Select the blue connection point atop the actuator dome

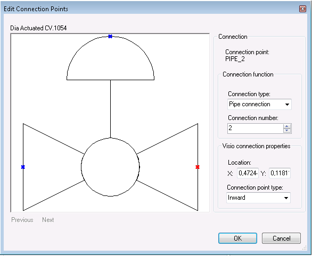pyautogui.click(x=110, y=36)
